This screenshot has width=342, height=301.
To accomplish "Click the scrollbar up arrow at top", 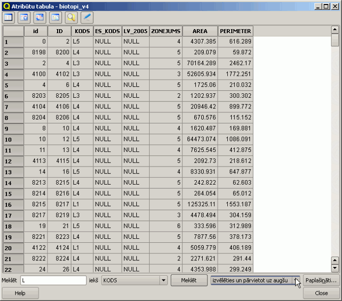I will (334, 29).
